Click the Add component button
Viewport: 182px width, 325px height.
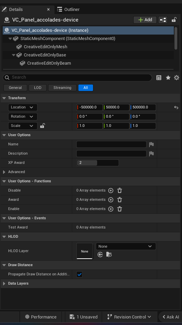(145, 20)
